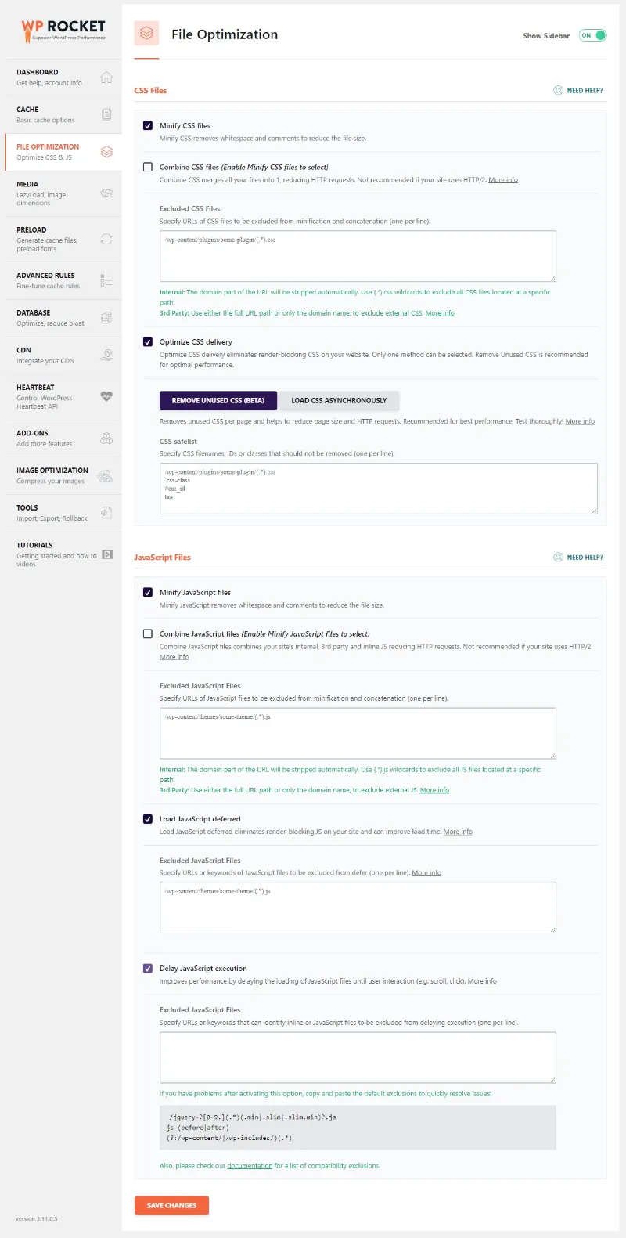
Task: Select the Cache page icon in sidebar
Action: pos(106,114)
